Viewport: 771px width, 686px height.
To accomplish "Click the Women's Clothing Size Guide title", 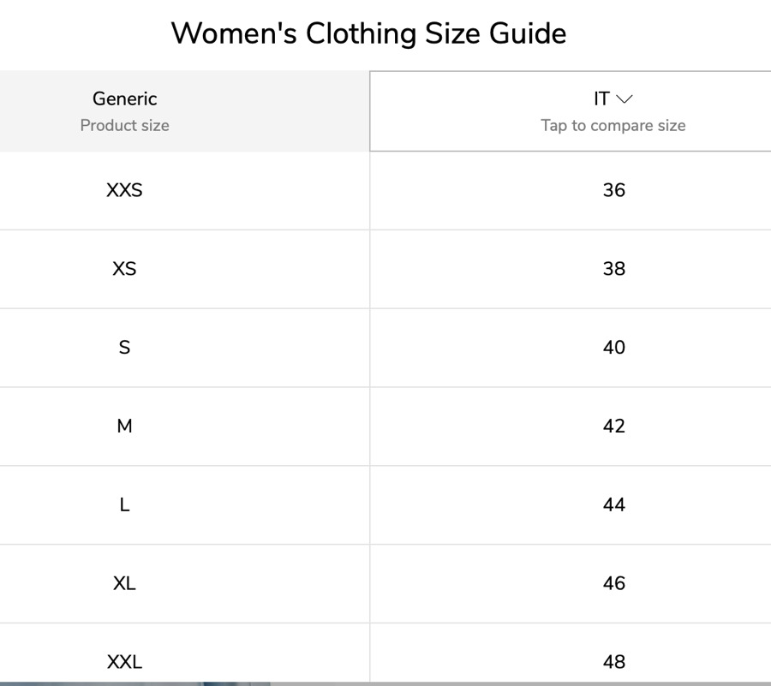I will point(368,33).
